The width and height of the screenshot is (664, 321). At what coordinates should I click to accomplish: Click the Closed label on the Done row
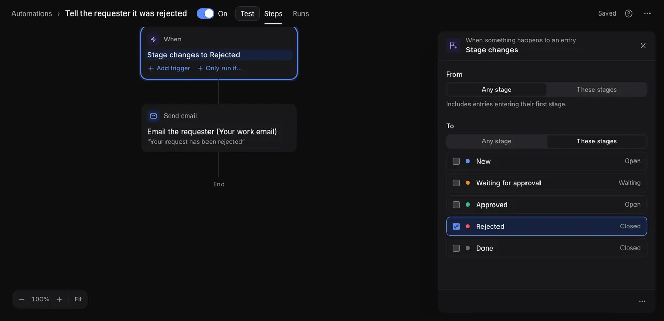(x=630, y=248)
